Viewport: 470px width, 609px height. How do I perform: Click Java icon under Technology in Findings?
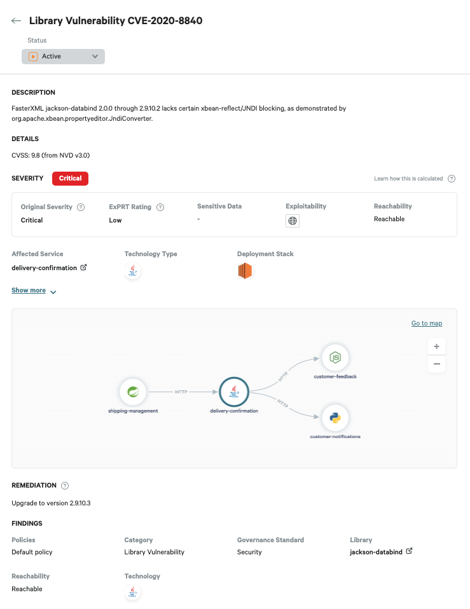pos(133,592)
